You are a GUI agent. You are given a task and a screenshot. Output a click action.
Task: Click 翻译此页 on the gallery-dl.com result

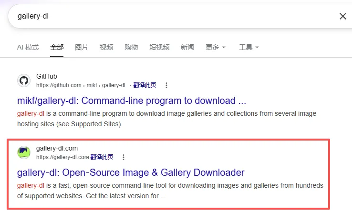102,157
